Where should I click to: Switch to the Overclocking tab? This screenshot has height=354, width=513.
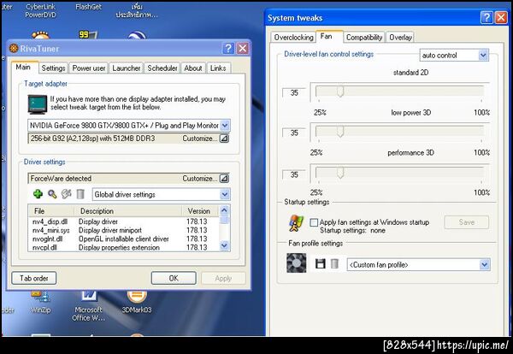pyautogui.click(x=293, y=38)
